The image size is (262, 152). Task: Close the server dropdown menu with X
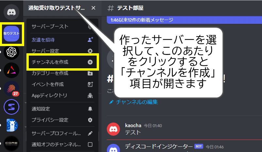[x=93, y=8]
